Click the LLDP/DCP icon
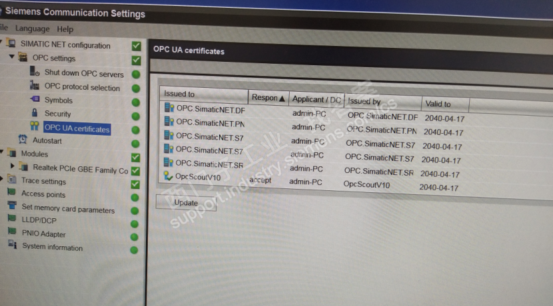This screenshot has width=553, height=306. coord(12,218)
